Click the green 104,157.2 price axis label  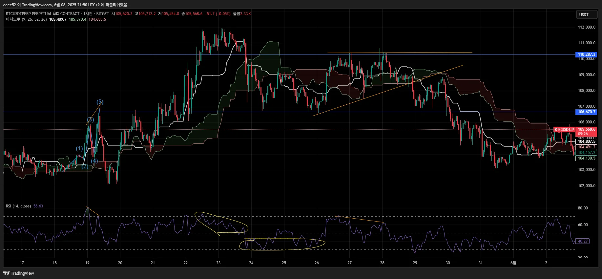click(x=586, y=153)
